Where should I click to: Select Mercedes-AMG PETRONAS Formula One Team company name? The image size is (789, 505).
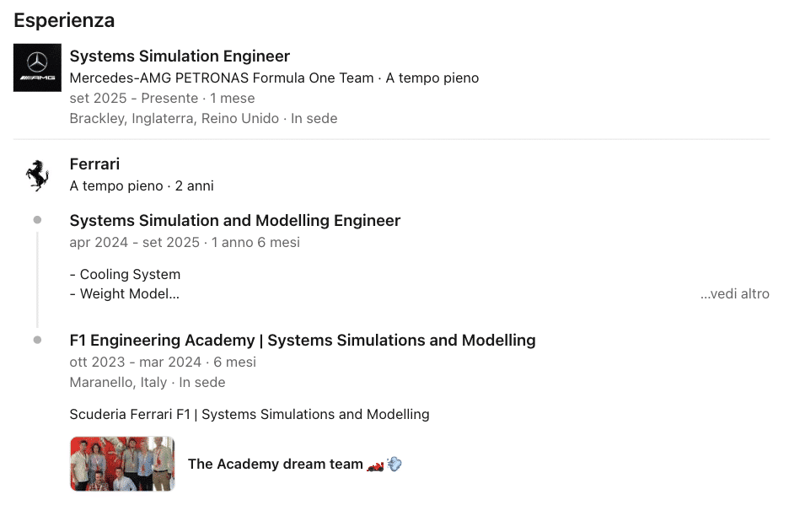222,78
